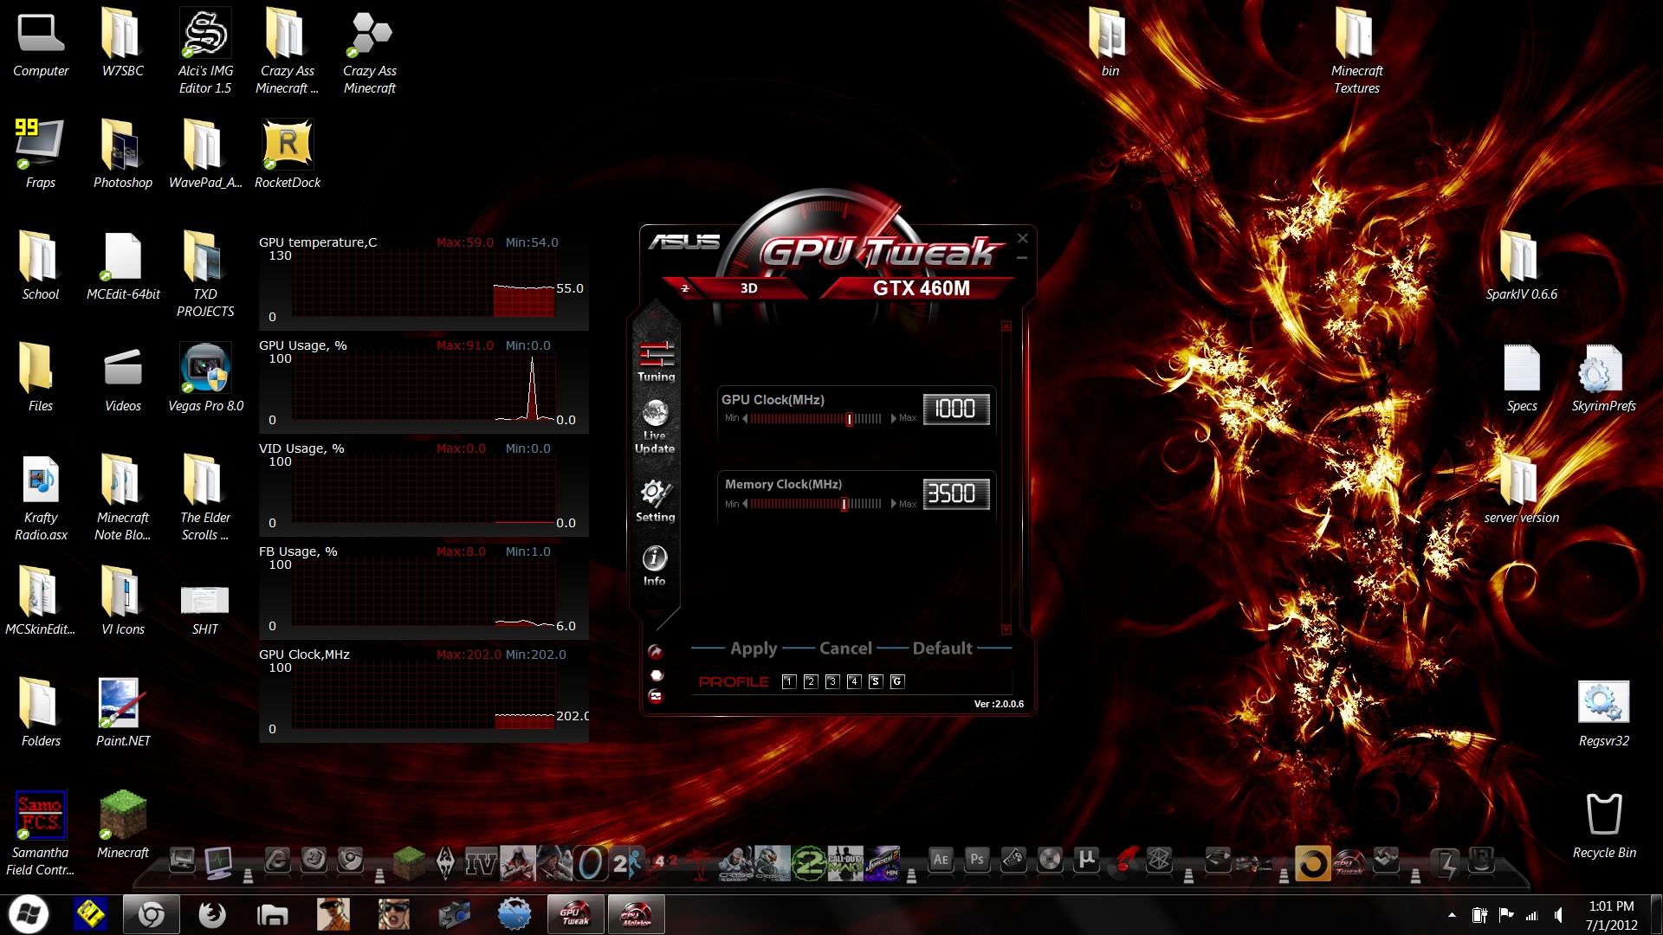
Task: Load profile 2 in GPU Tweak
Action: point(811,682)
